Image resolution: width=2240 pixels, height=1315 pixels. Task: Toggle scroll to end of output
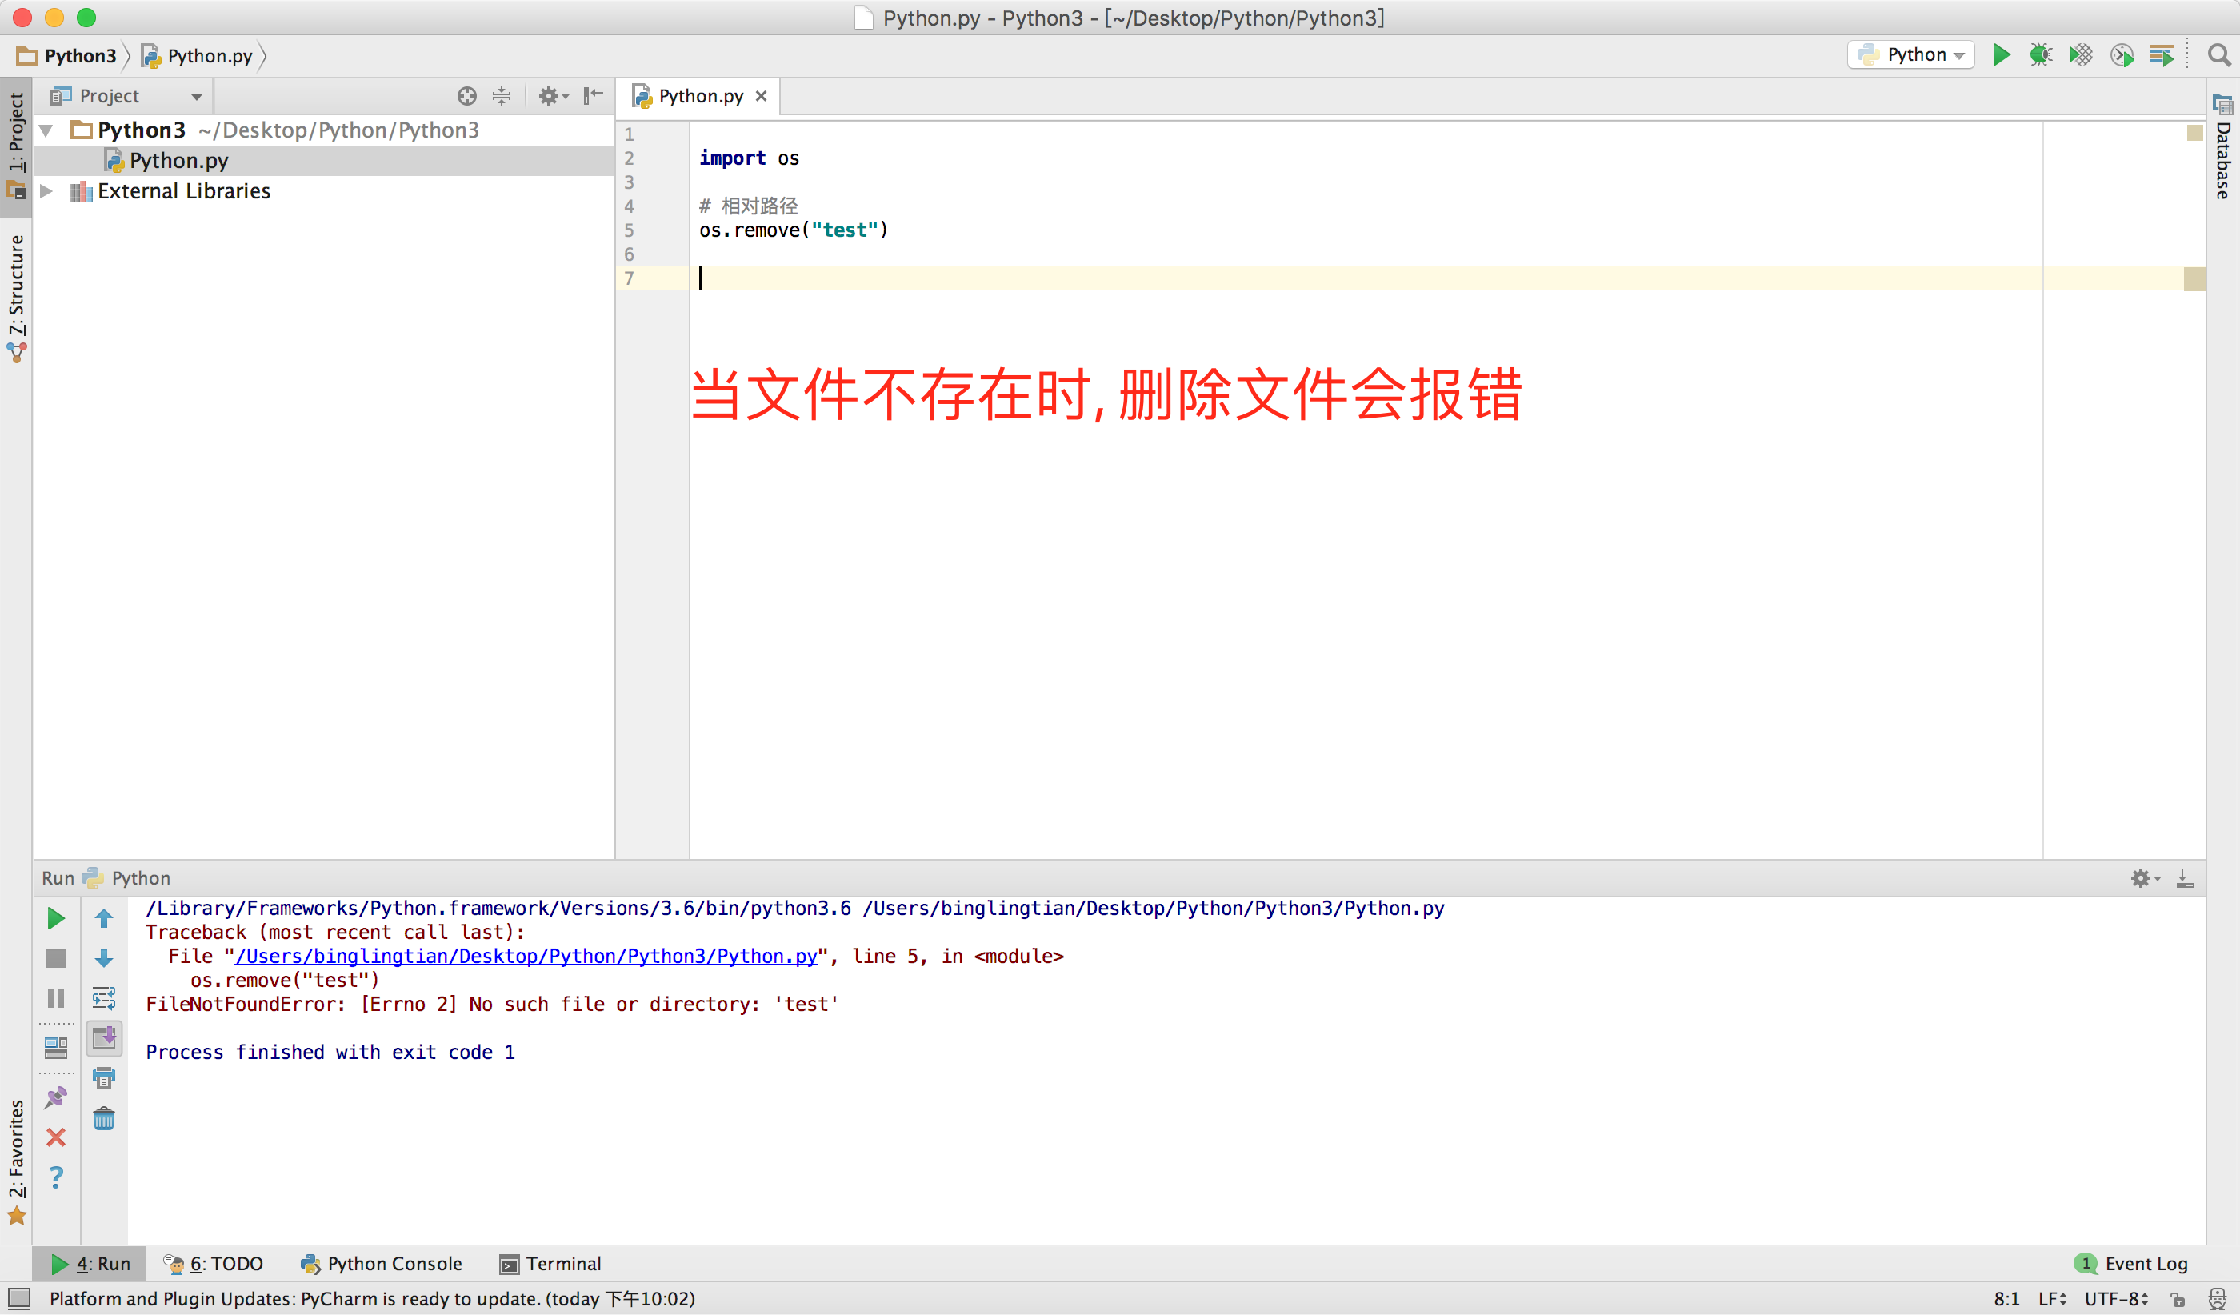coord(104,1037)
